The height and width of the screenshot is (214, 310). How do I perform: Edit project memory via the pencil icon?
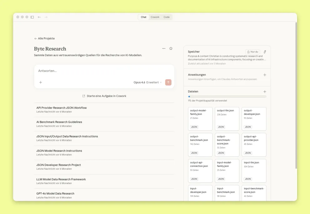tap(265, 51)
